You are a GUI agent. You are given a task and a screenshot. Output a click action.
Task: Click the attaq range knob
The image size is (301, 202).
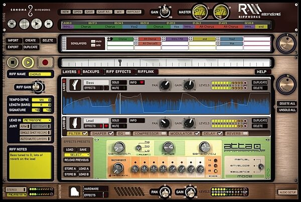coord(168,147)
